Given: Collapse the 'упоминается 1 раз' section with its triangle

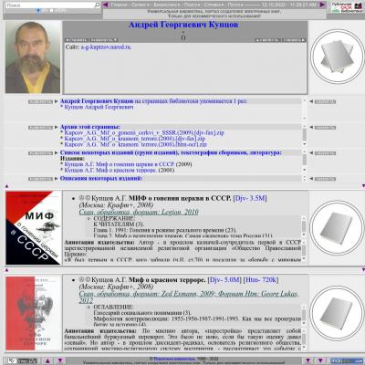Looking at the screenshot, I should 56,101.
